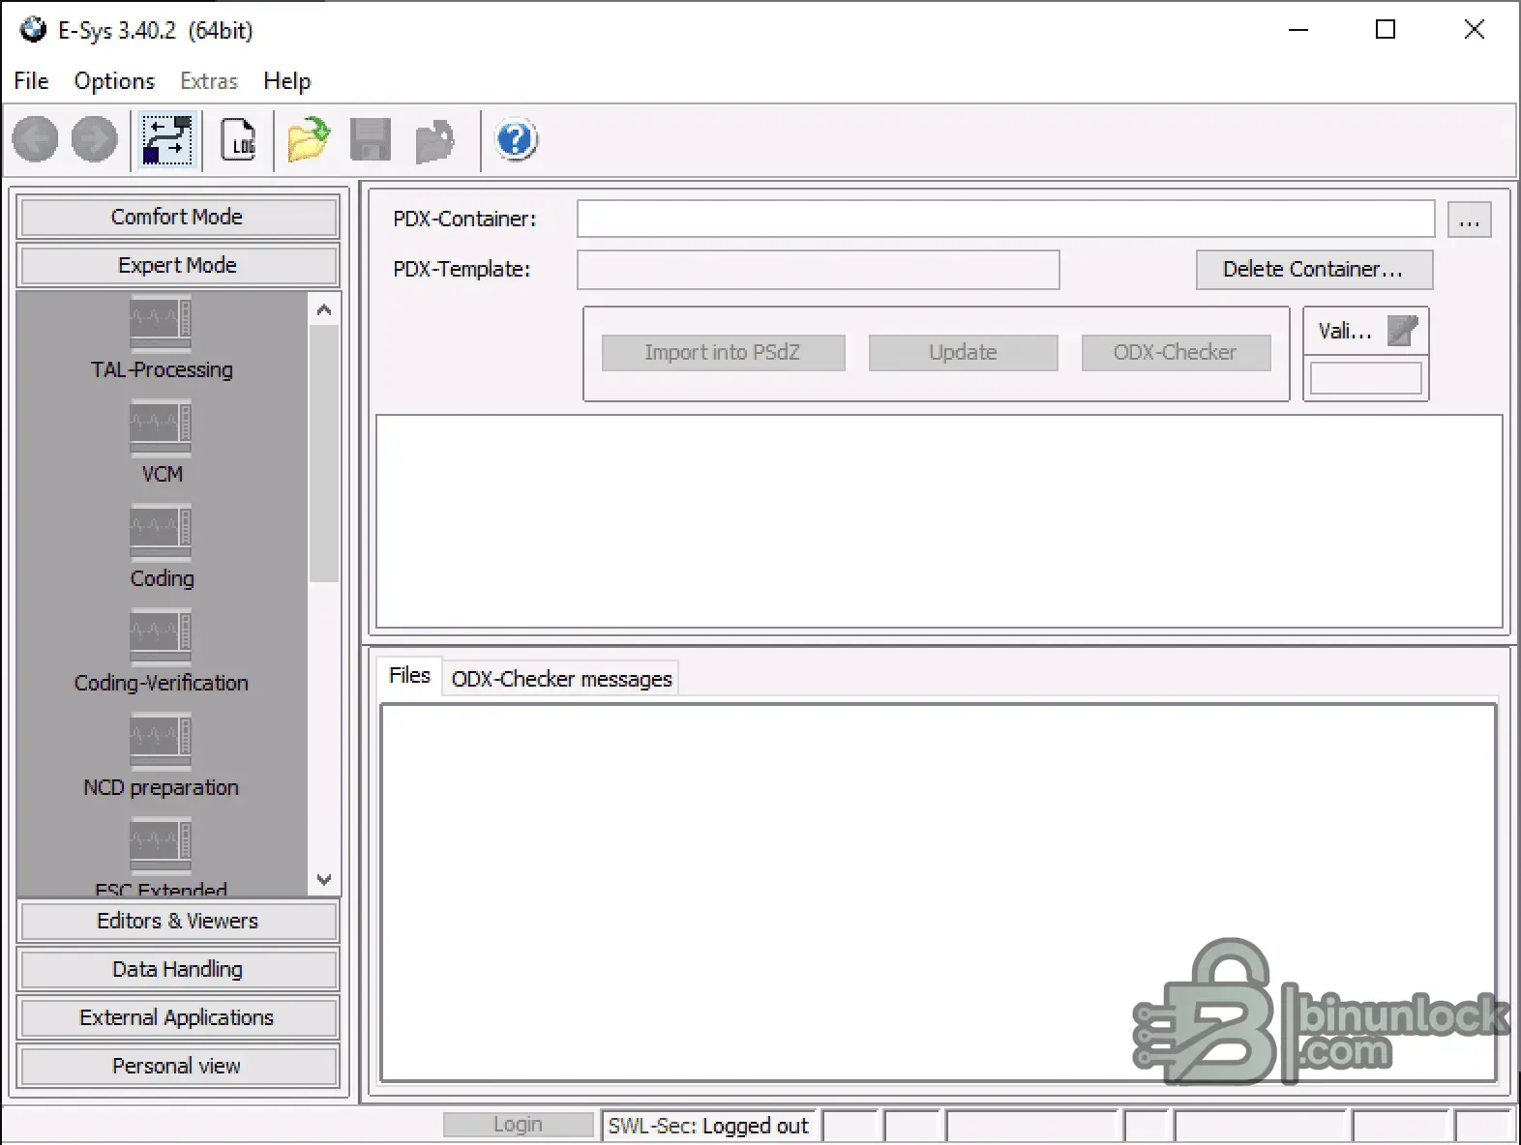The image size is (1521, 1145).
Task: Select the NCD preparation module icon
Action: click(161, 742)
